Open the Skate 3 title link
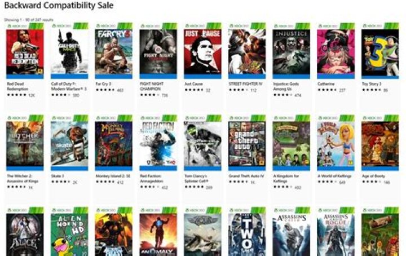The height and width of the screenshot is (256, 406). [x=58, y=176]
